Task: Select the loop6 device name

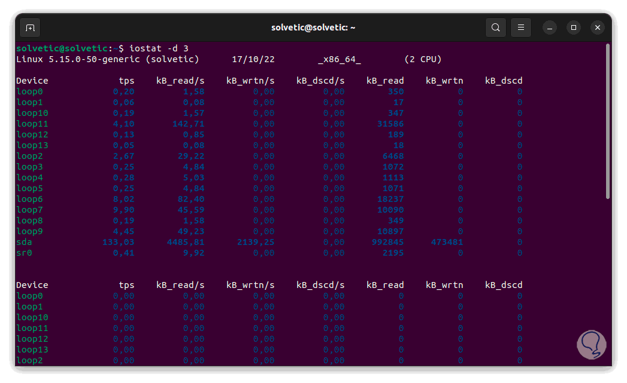Action: coord(29,200)
